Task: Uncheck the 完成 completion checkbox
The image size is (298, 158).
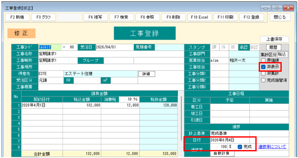Action: [x=240, y=147]
